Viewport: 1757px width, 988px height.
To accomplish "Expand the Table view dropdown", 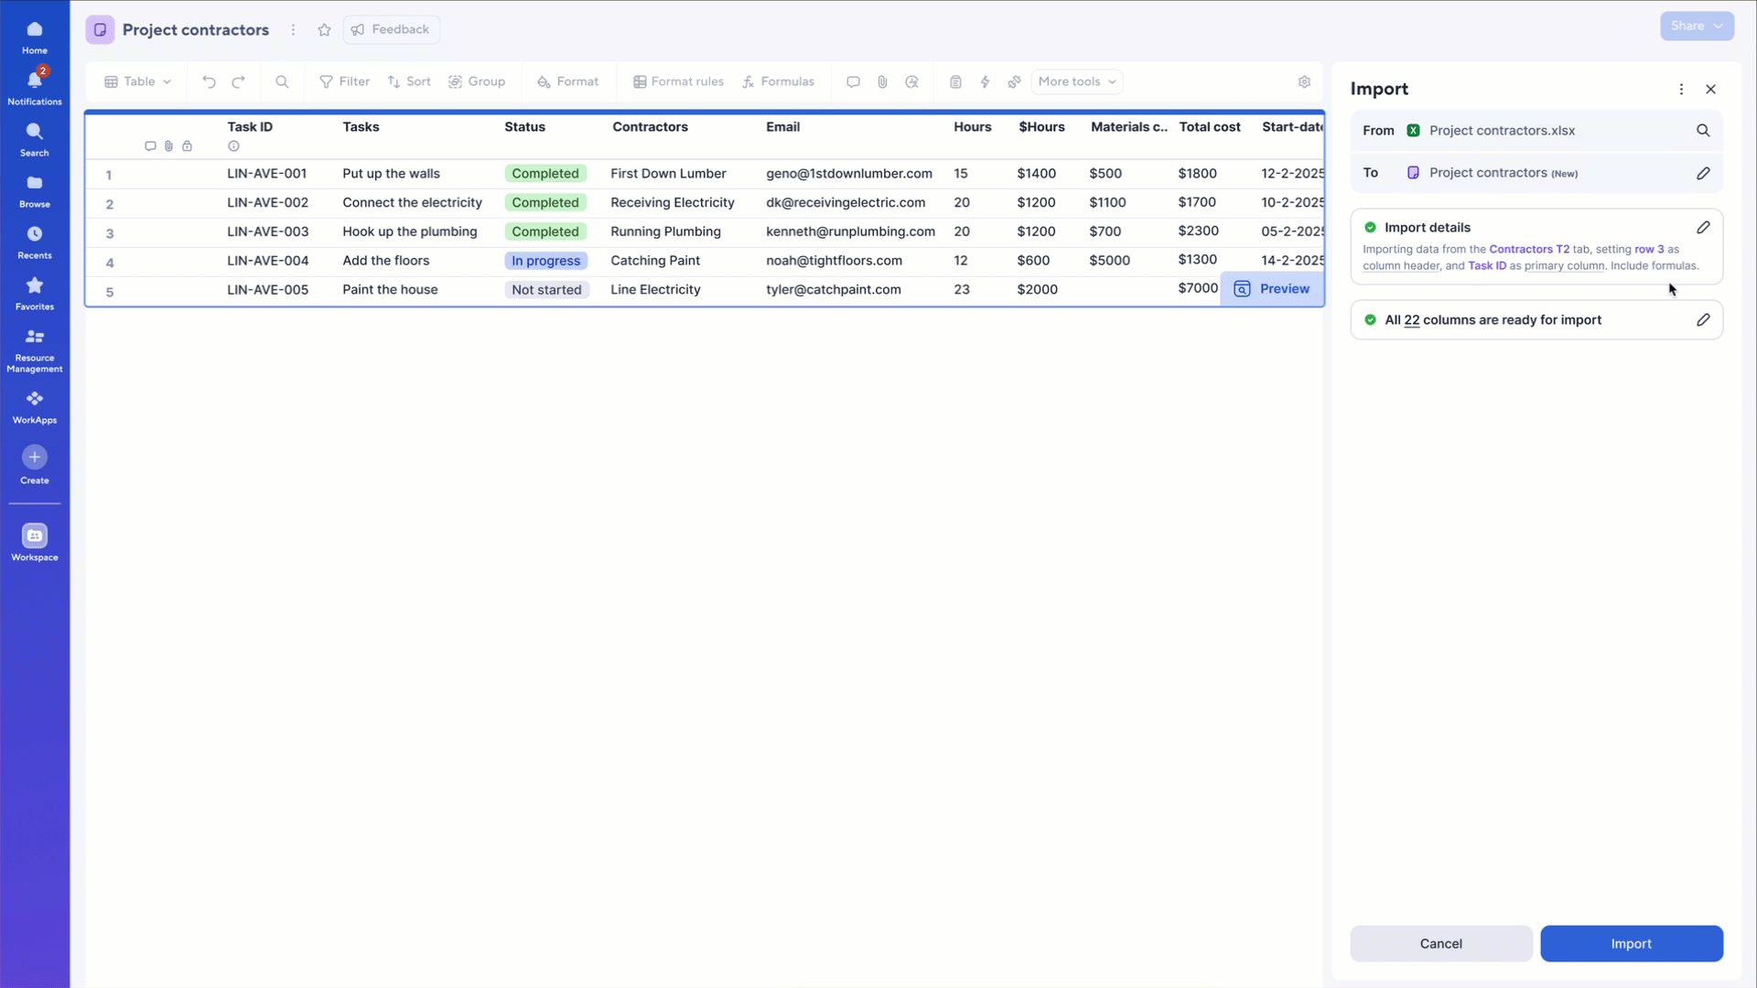I will (x=138, y=81).
